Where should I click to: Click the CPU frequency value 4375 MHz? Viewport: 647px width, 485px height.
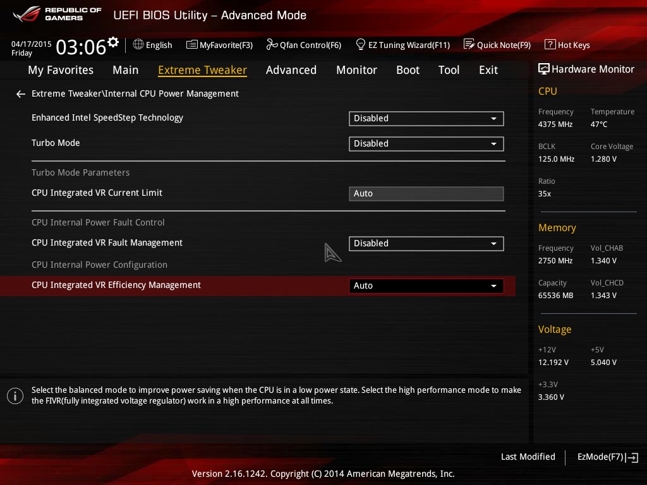tap(555, 124)
